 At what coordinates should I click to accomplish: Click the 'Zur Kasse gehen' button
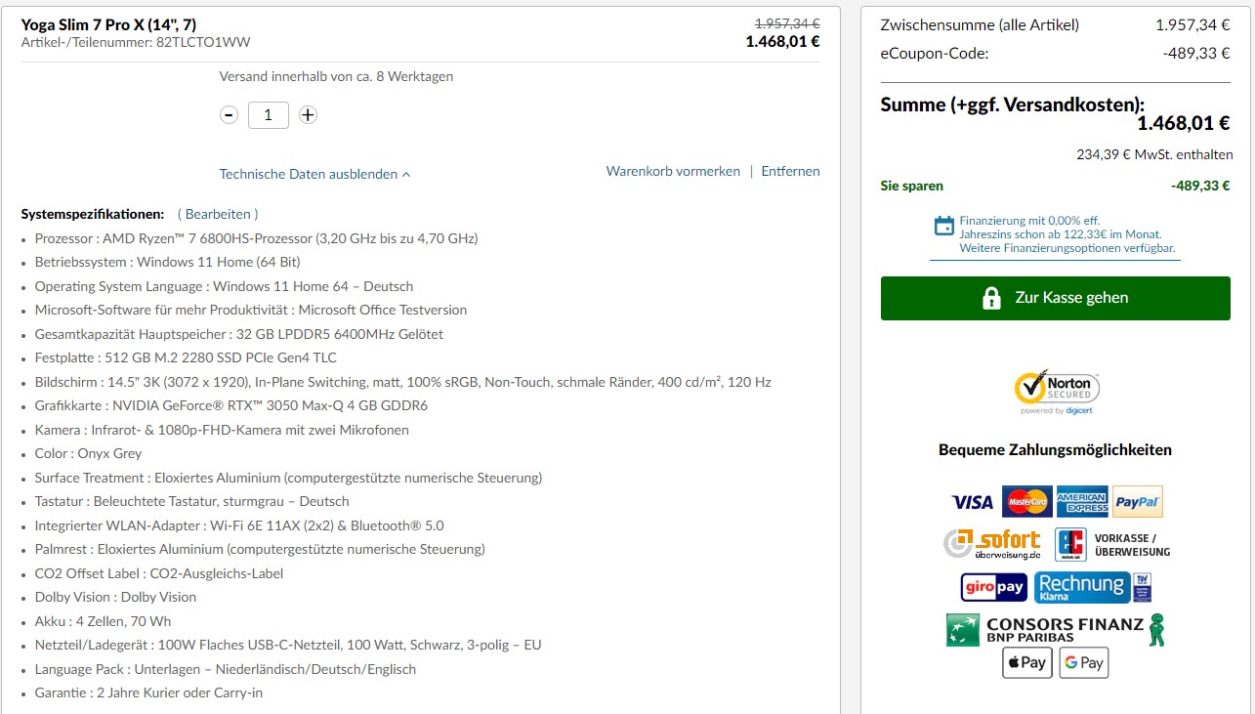click(1056, 298)
